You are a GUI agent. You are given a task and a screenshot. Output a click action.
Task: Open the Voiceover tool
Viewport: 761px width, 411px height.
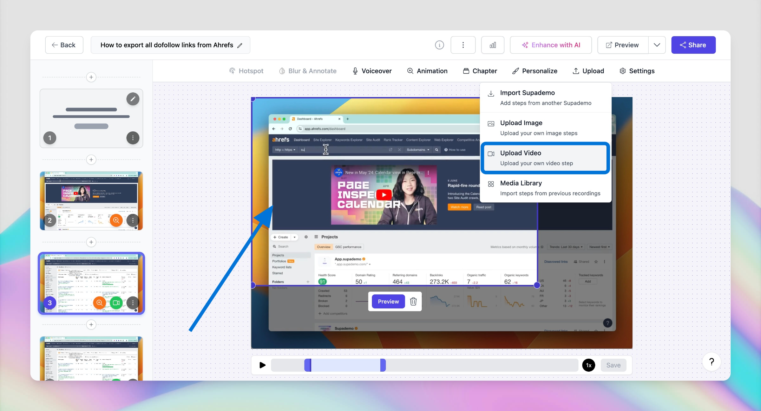372,71
